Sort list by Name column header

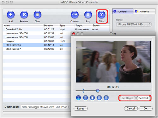(x=23, y=25)
